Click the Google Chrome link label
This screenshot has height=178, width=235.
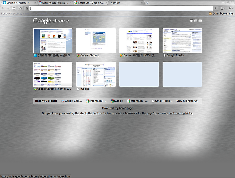click(90, 55)
